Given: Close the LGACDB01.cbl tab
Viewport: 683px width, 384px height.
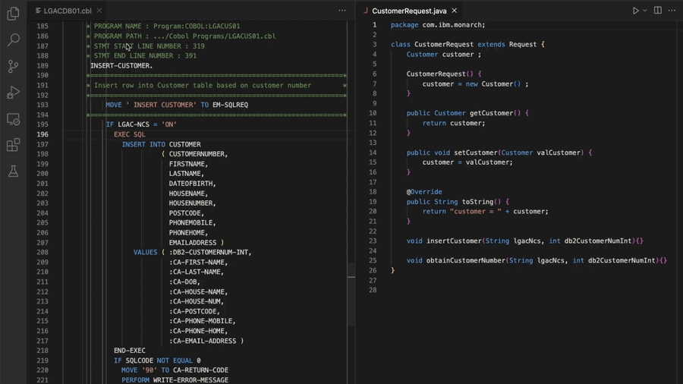Looking at the screenshot, I should point(99,11).
